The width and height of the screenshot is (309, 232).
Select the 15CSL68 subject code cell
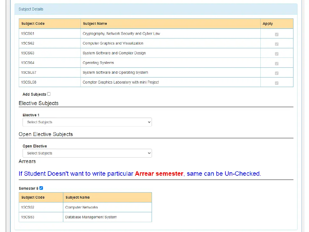click(x=50, y=82)
